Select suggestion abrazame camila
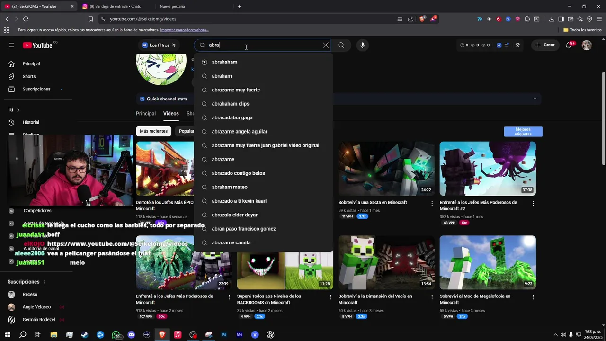This screenshot has width=606, height=341. click(x=263, y=242)
